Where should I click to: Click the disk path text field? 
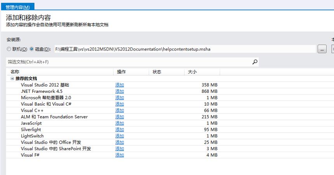point(185,49)
